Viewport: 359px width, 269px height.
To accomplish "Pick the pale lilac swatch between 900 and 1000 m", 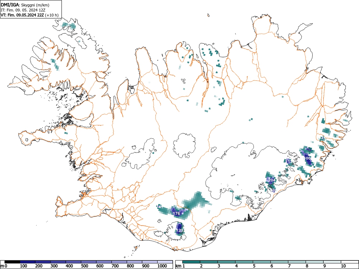I will (150, 261).
